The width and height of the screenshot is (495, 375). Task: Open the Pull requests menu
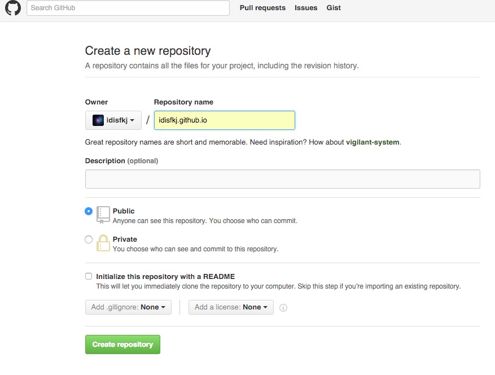[x=262, y=8]
